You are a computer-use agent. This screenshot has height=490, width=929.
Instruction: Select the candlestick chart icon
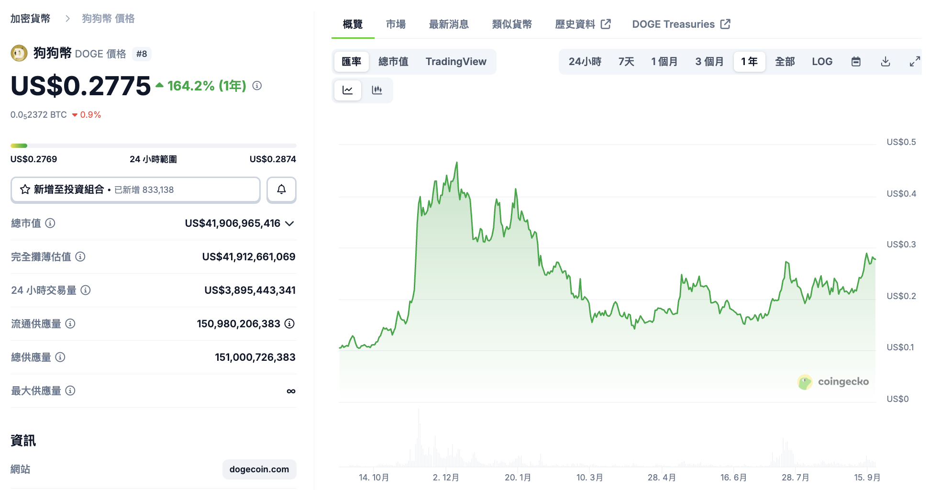point(377,90)
